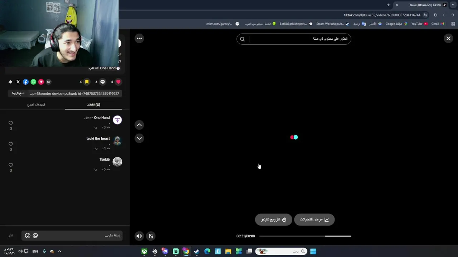The height and width of the screenshot is (257, 458).
Task: Focus the add comment input field
Action: 72,236
